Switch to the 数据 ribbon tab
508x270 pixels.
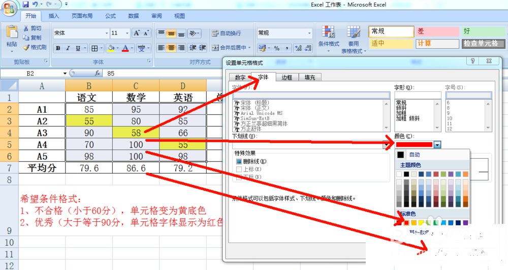point(133,16)
